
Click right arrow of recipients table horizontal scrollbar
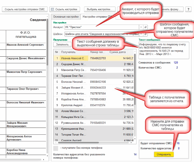[131, 142]
